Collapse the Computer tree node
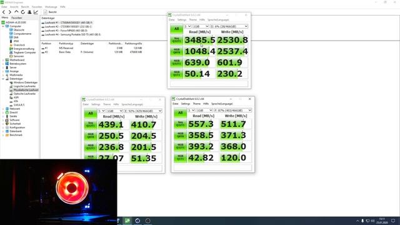400x225 pixels. (x=3, y=26)
